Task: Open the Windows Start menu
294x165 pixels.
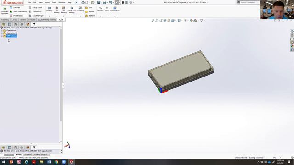Action: tap(4, 162)
